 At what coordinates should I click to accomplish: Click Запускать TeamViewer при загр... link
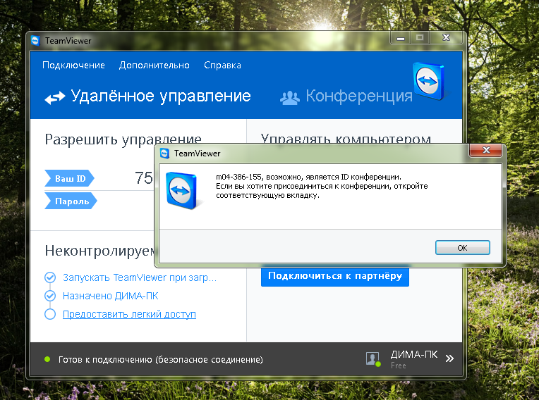140,277
